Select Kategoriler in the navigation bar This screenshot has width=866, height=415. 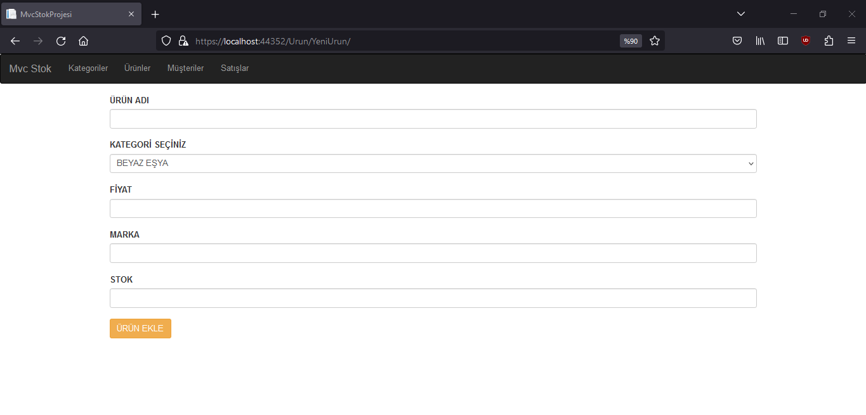click(88, 68)
